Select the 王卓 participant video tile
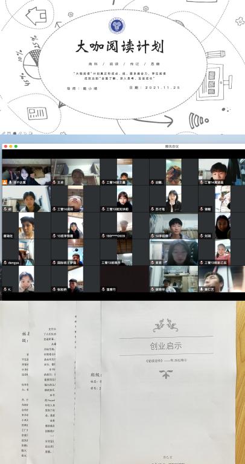This screenshot has height=464, width=245. tap(75, 172)
